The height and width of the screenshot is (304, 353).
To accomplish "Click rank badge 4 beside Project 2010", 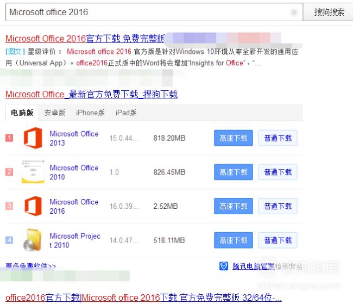I will pos(9,240).
